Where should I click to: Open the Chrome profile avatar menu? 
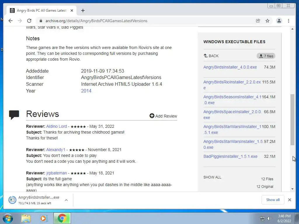(x=279, y=21)
